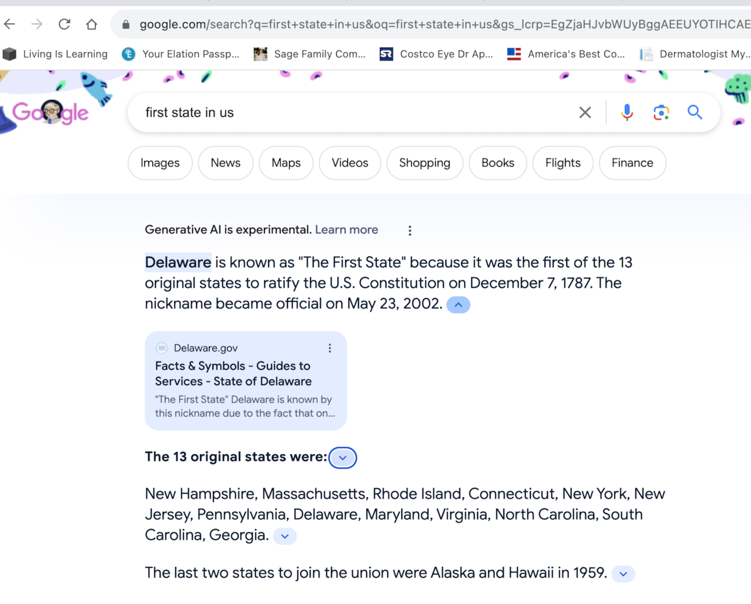Image resolution: width=751 pixels, height=604 pixels.
Task: Open generative AI more options menu
Action: click(410, 231)
